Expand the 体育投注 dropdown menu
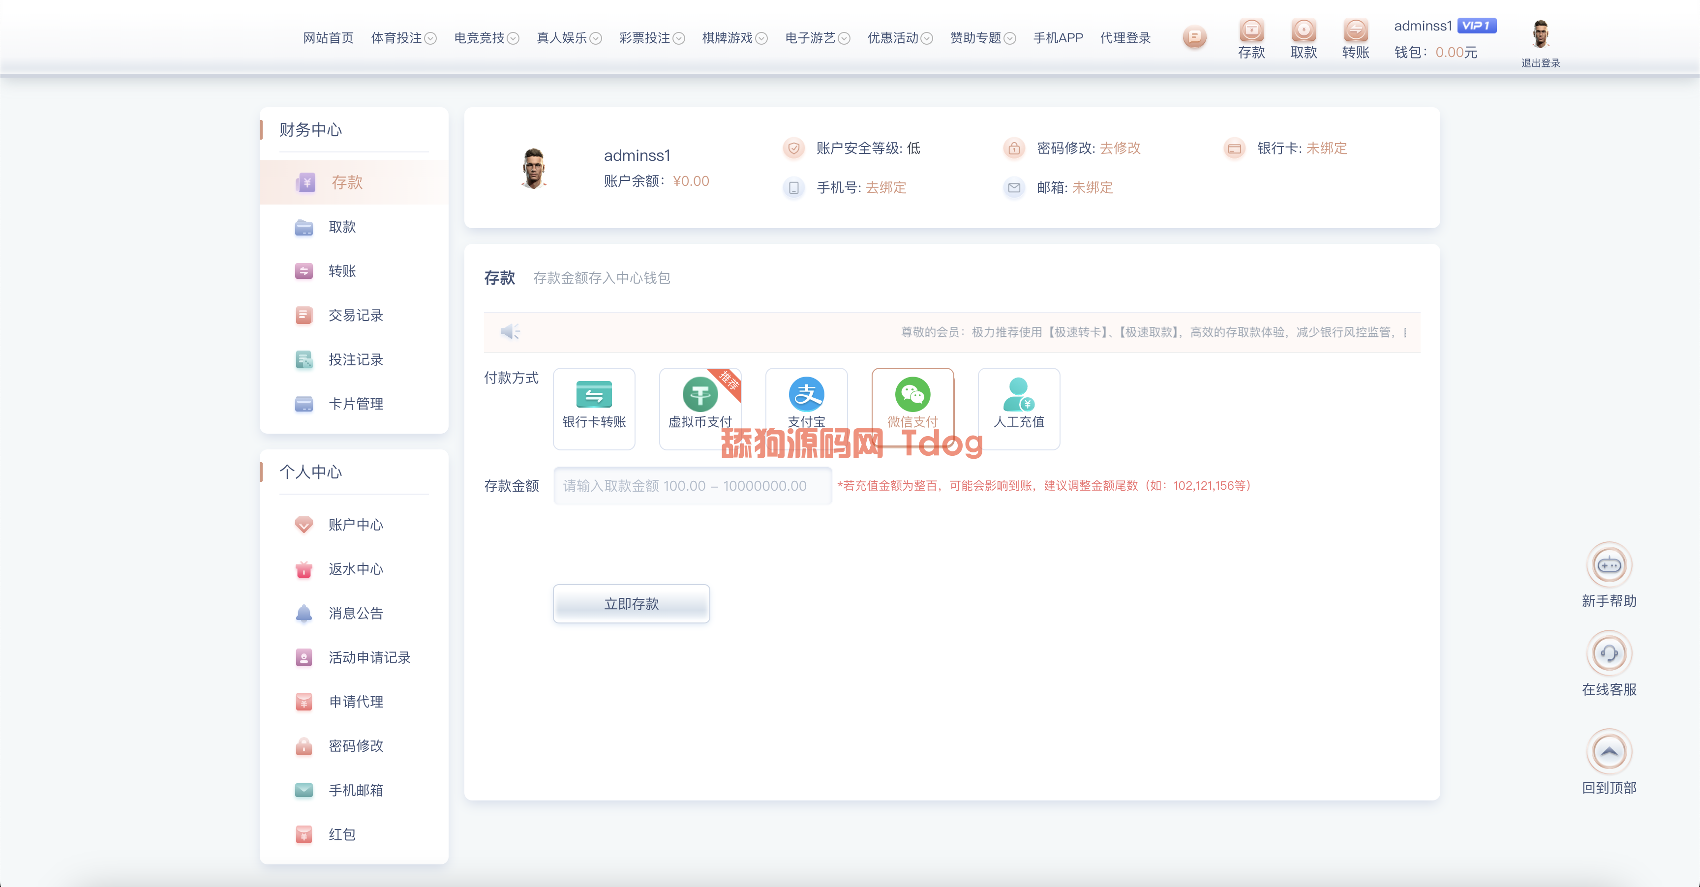The width and height of the screenshot is (1700, 887). [x=403, y=37]
